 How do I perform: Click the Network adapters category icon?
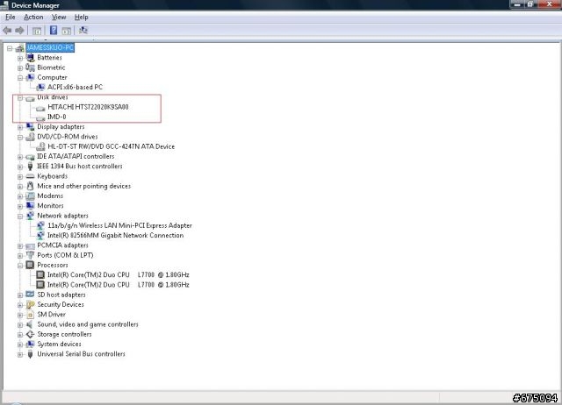31,216
